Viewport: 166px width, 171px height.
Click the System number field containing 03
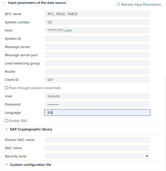click(x=97, y=22)
